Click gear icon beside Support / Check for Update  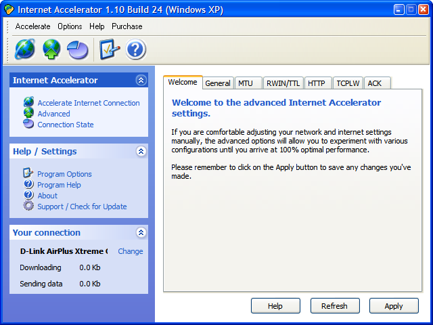[x=28, y=206]
